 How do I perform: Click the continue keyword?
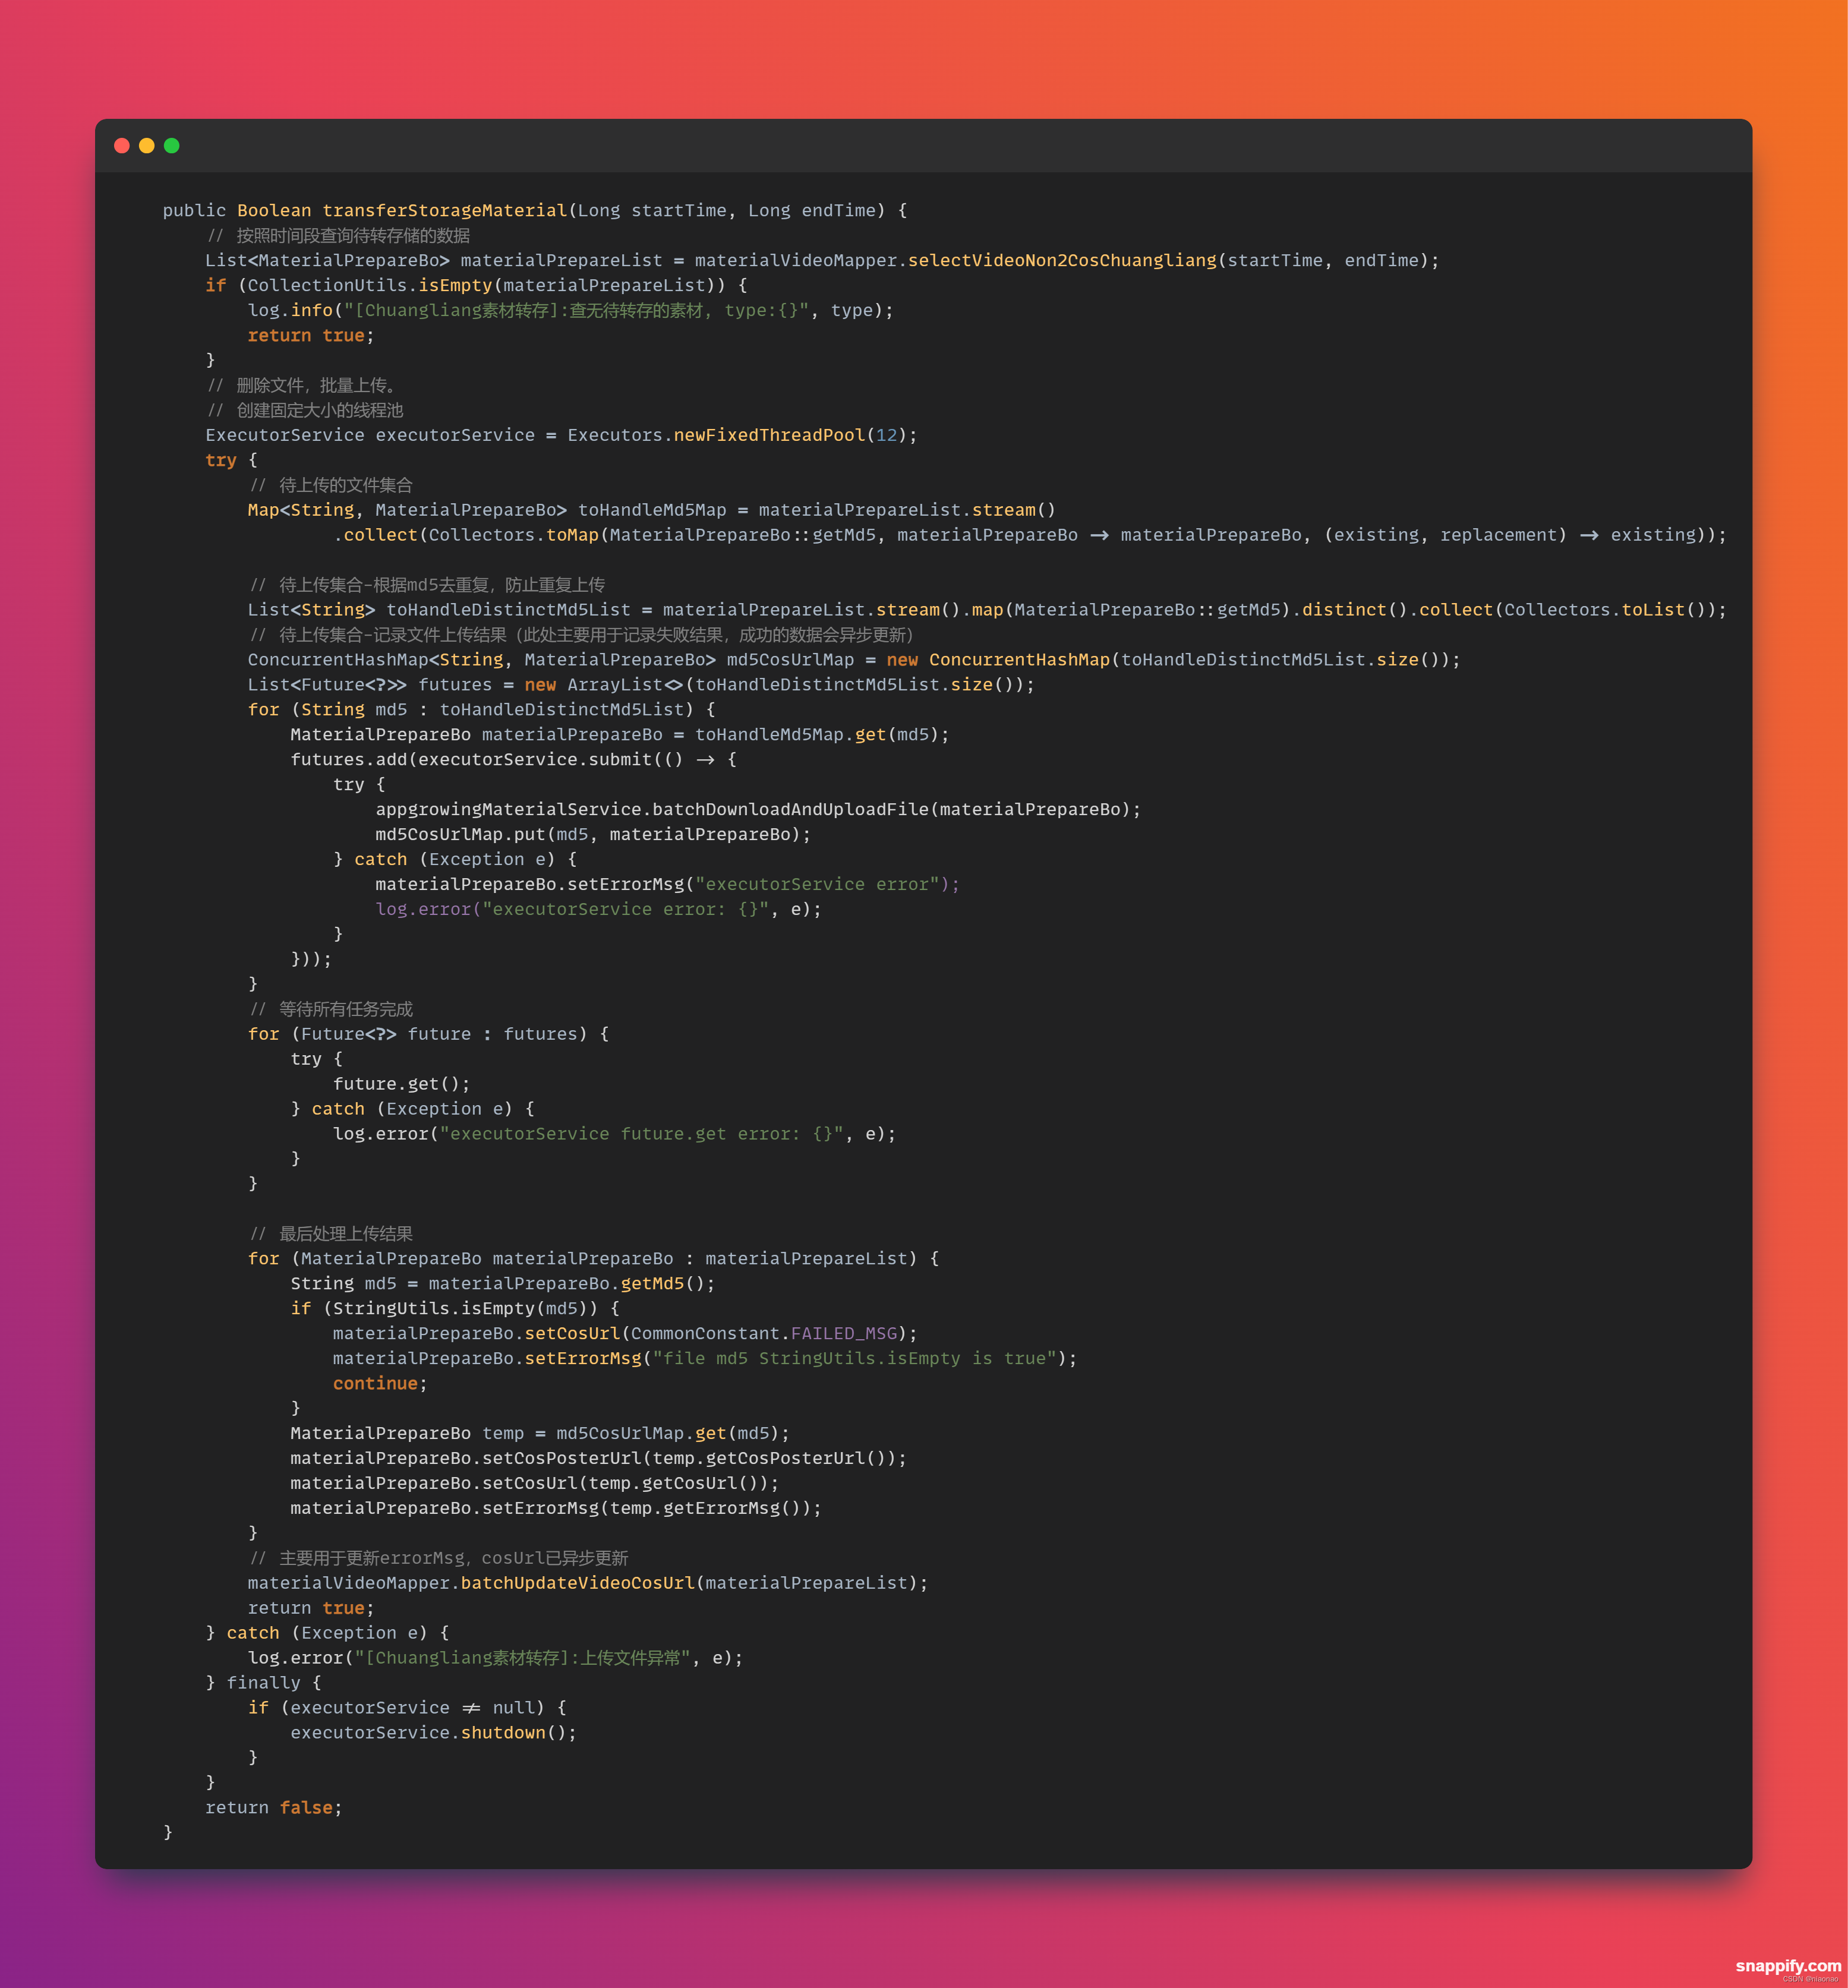pos(375,1383)
